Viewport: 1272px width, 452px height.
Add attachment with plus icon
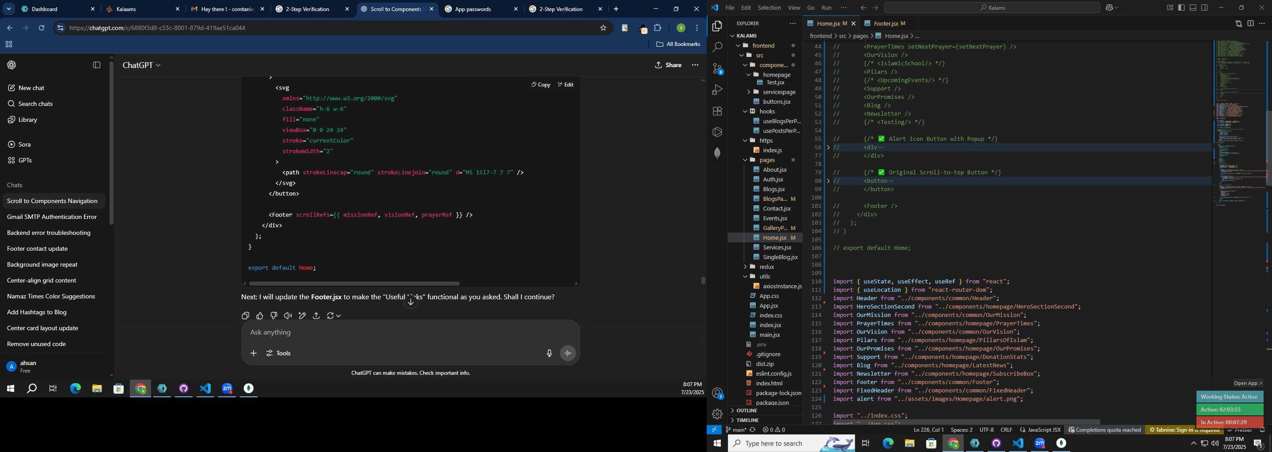pos(254,353)
